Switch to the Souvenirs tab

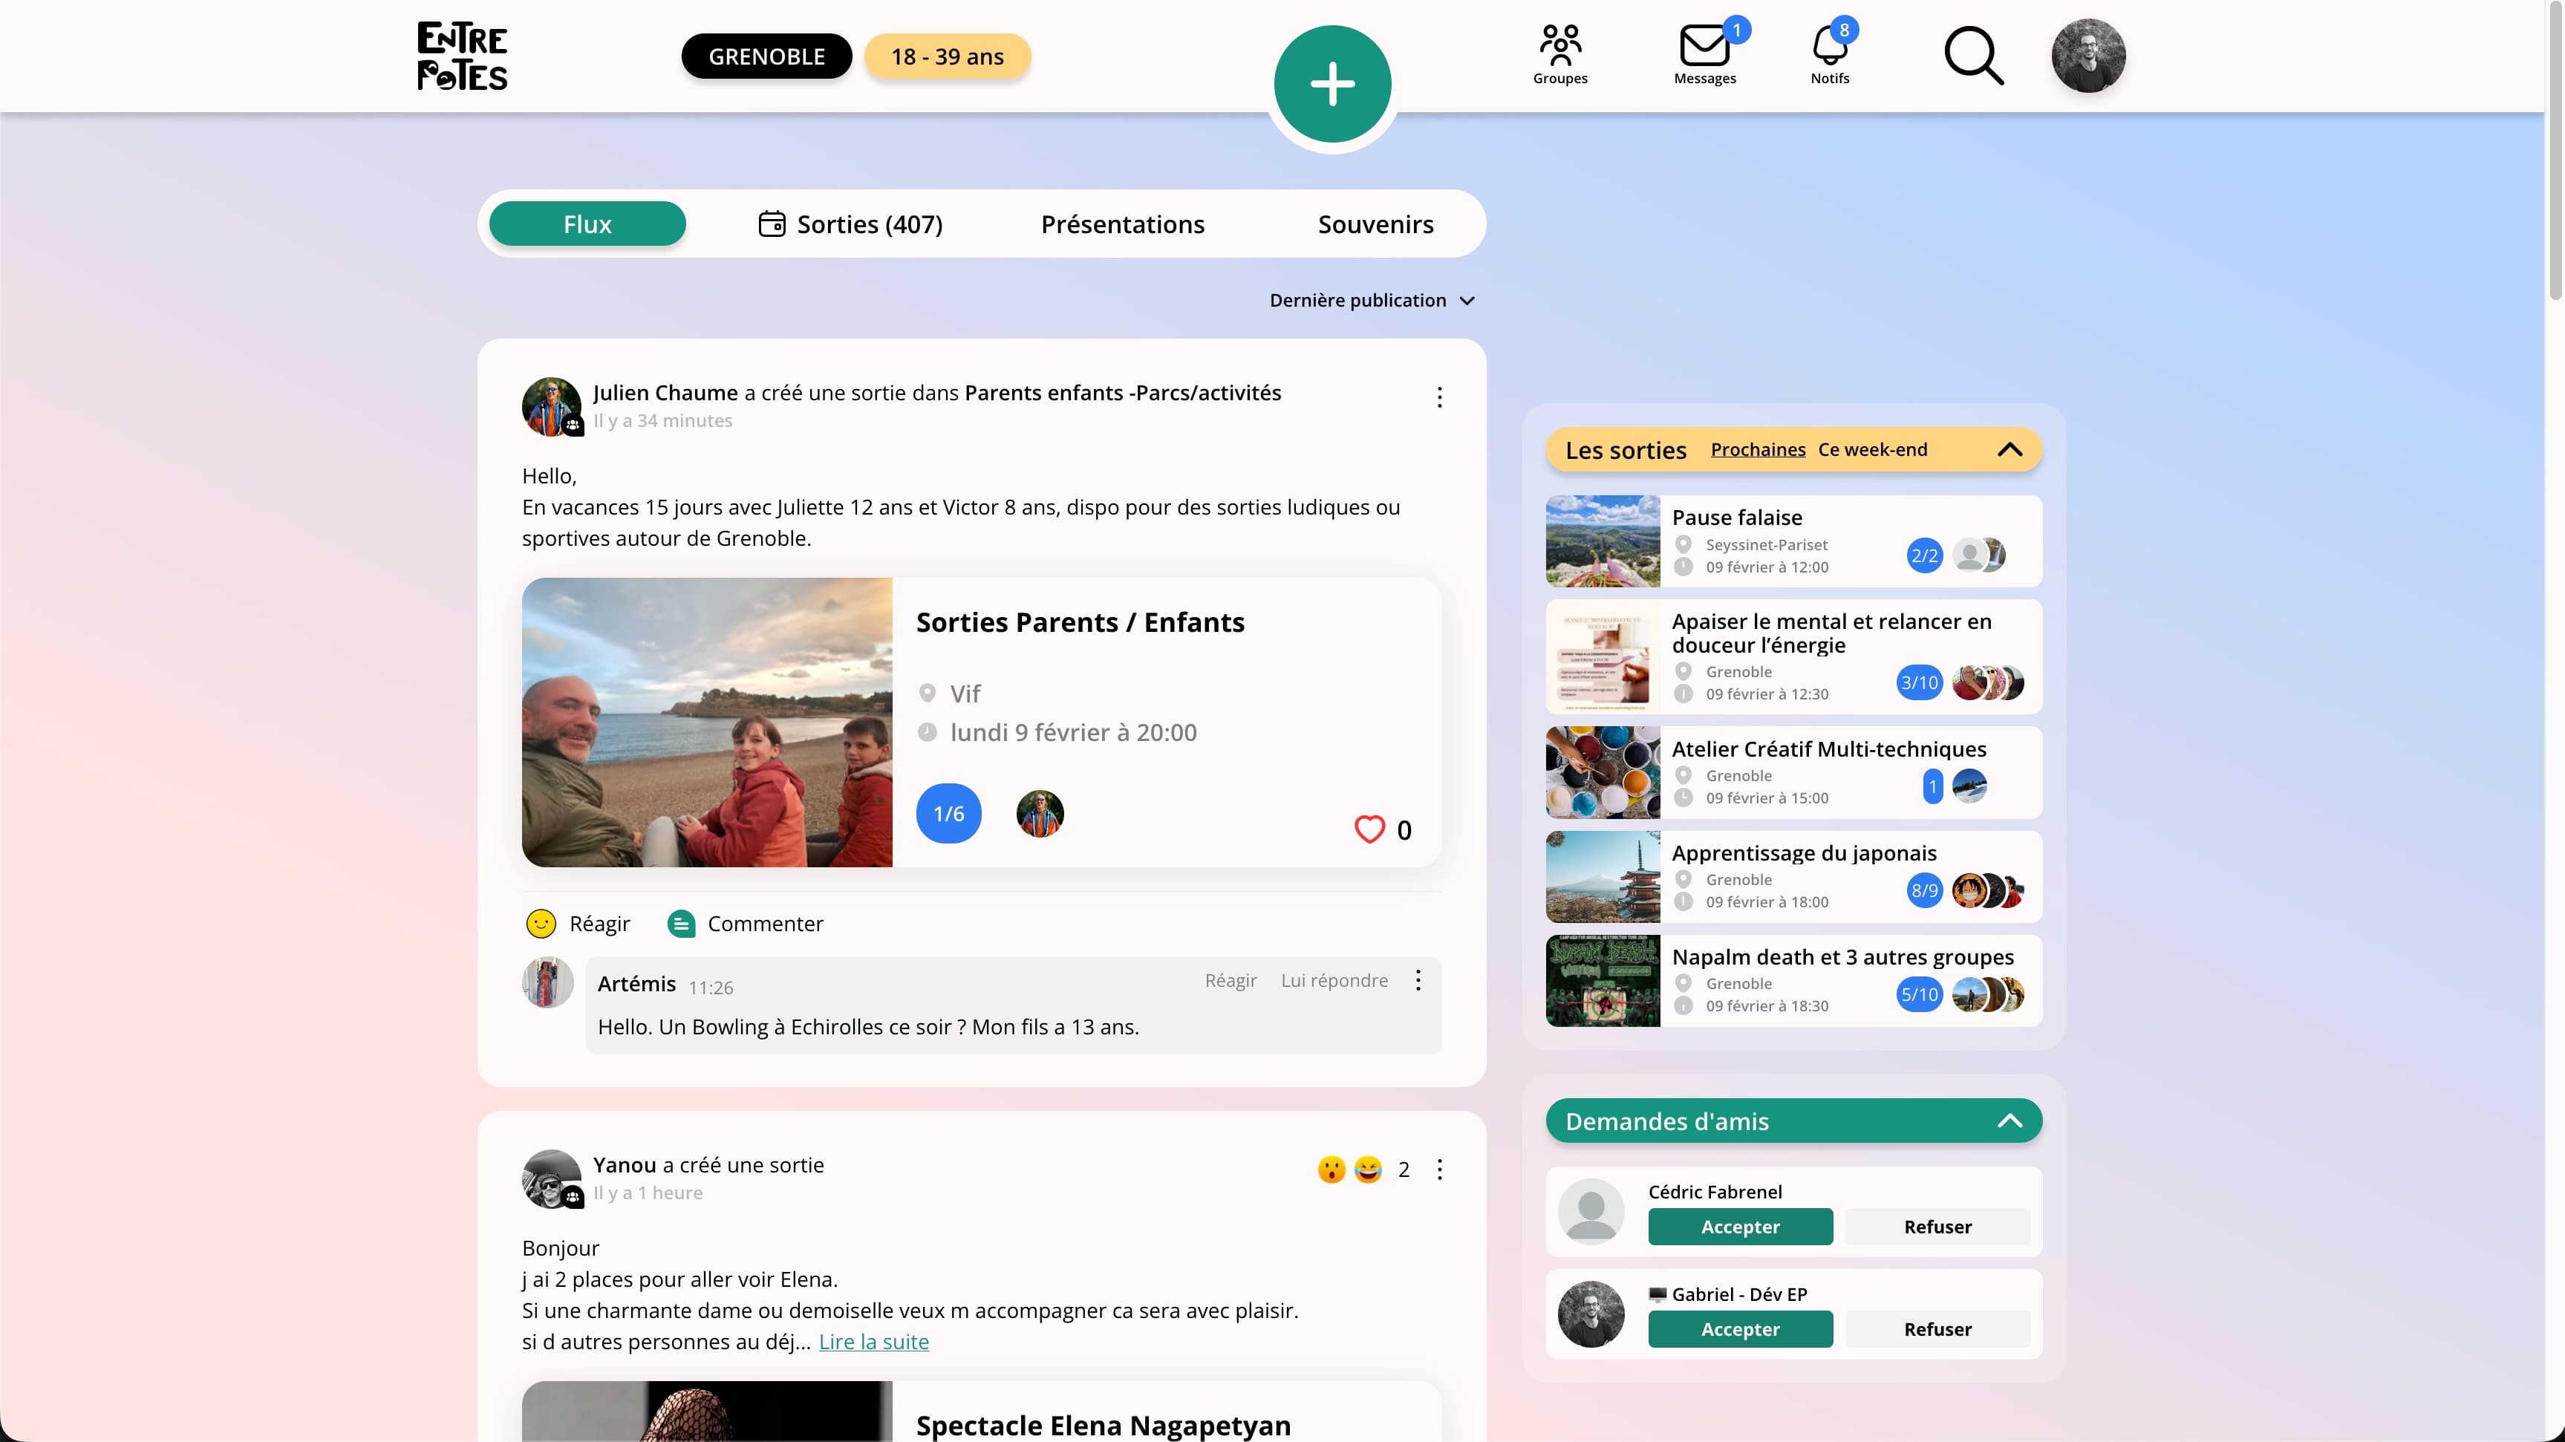click(1375, 224)
